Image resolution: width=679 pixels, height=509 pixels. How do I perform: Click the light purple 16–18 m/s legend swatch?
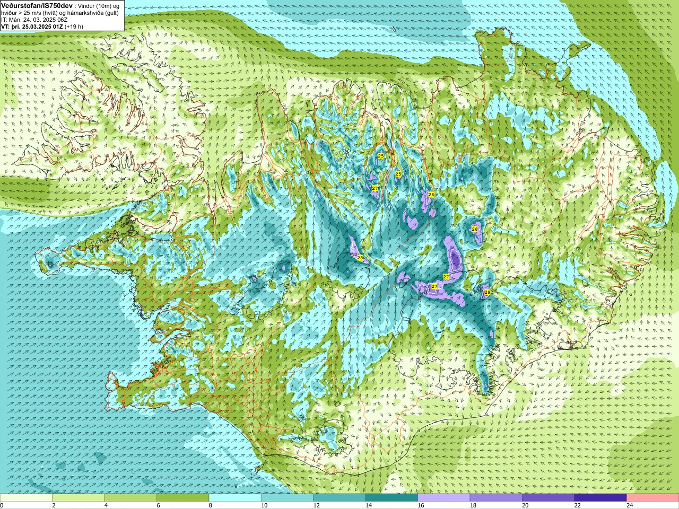pos(444,497)
